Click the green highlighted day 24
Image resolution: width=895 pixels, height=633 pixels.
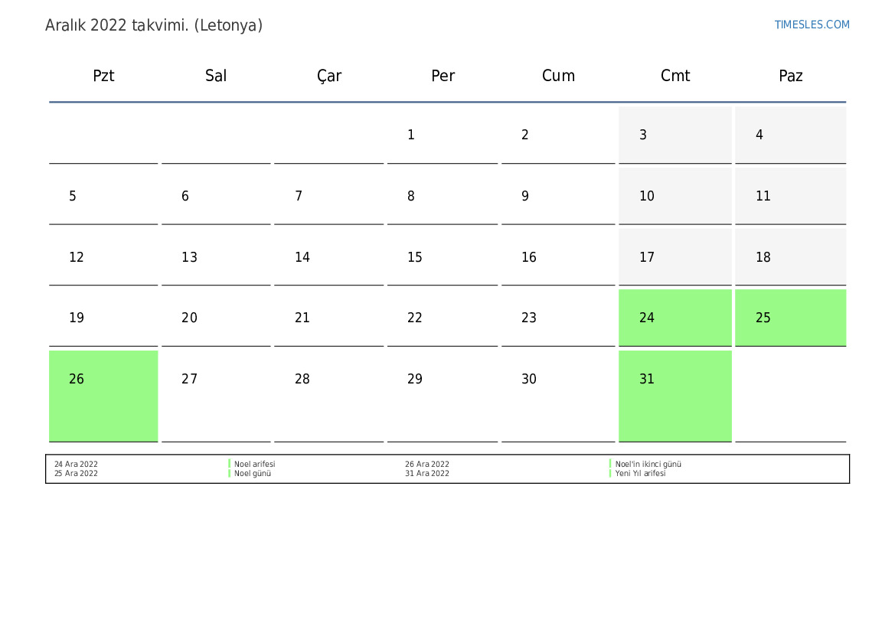point(675,318)
